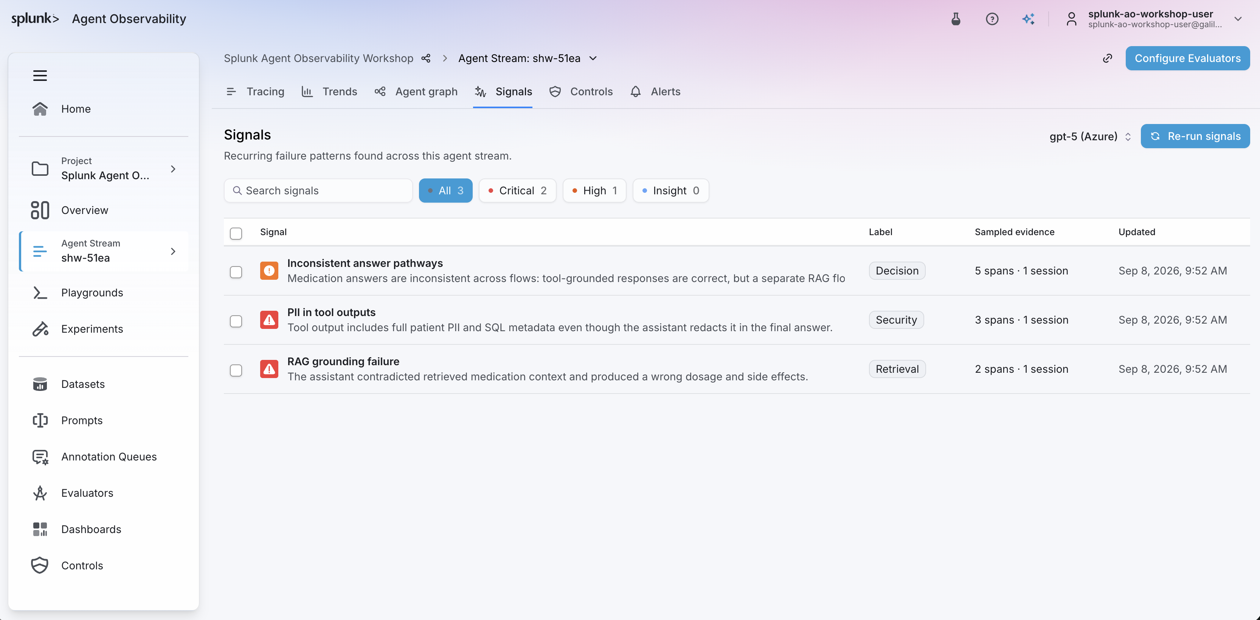The width and height of the screenshot is (1260, 620).
Task: Click the '5 spans · 1 session' cell
Action: click(x=1021, y=271)
